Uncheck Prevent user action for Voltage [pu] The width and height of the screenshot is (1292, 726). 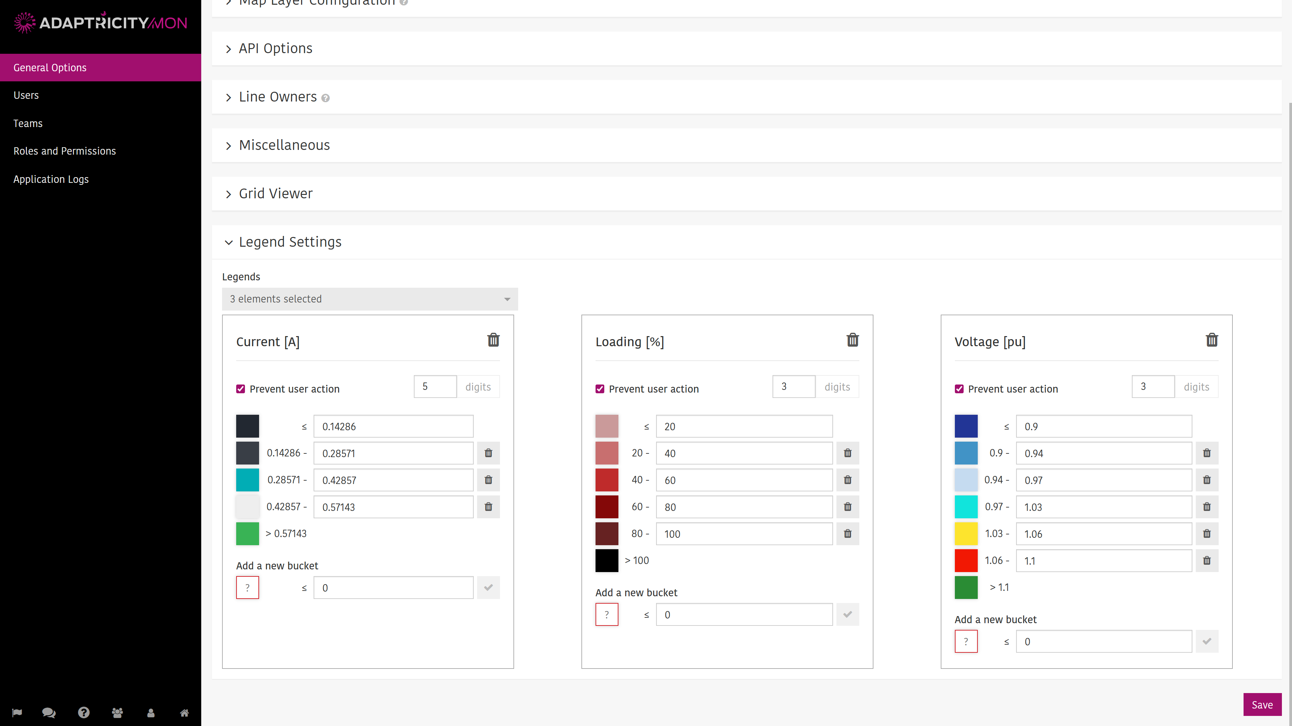959,389
